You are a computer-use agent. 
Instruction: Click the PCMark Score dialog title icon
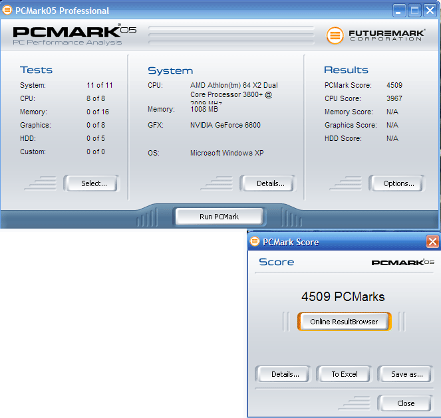click(x=255, y=241)
